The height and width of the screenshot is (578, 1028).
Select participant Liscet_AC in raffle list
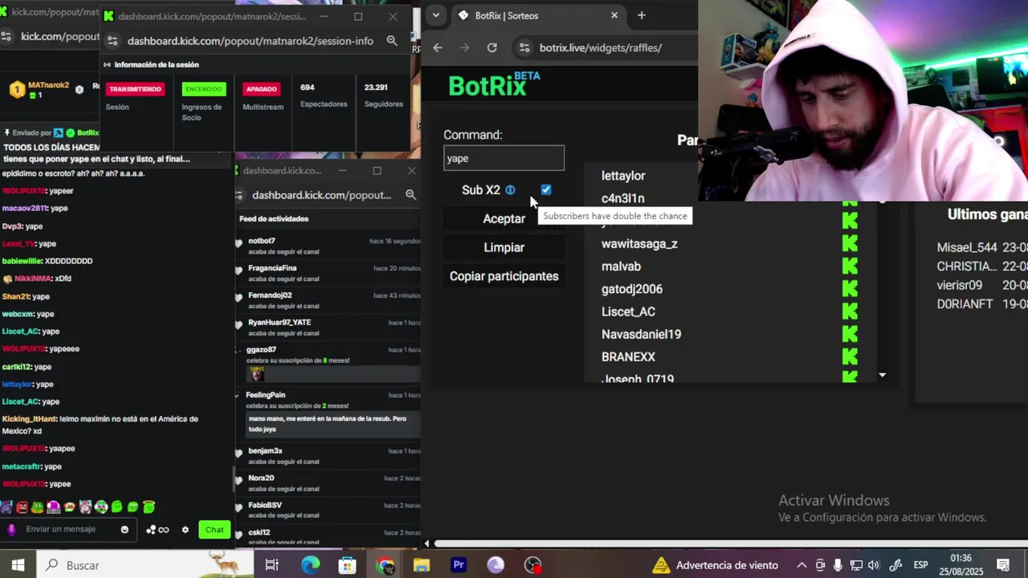tap(628, 311)
